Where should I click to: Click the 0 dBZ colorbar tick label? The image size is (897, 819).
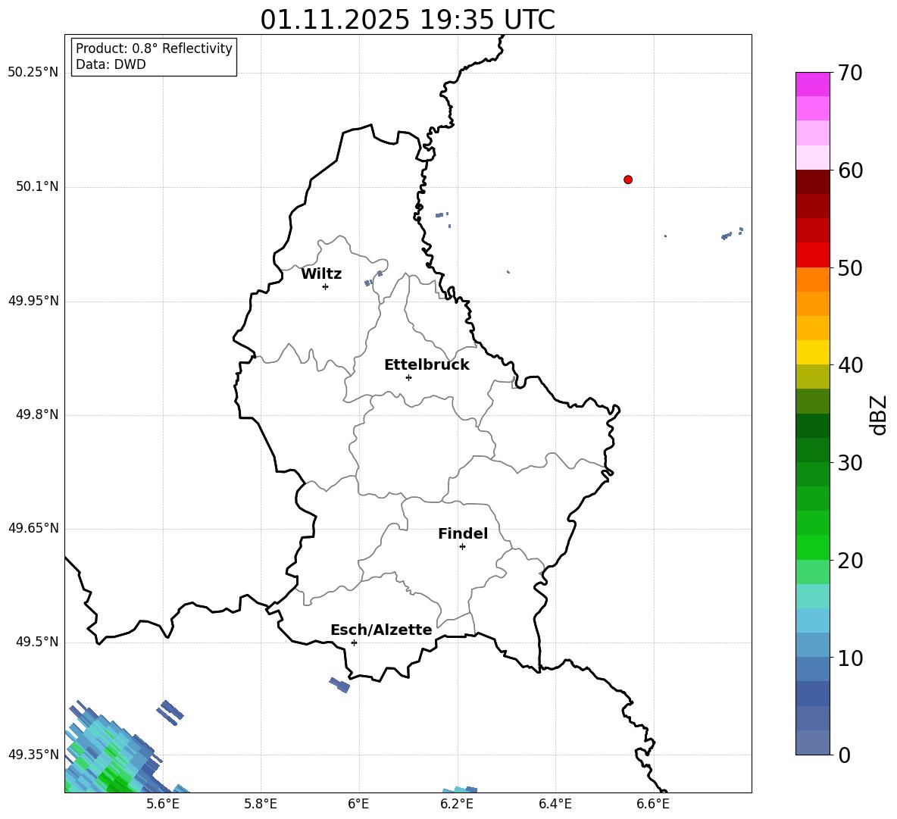click(844, 755)
